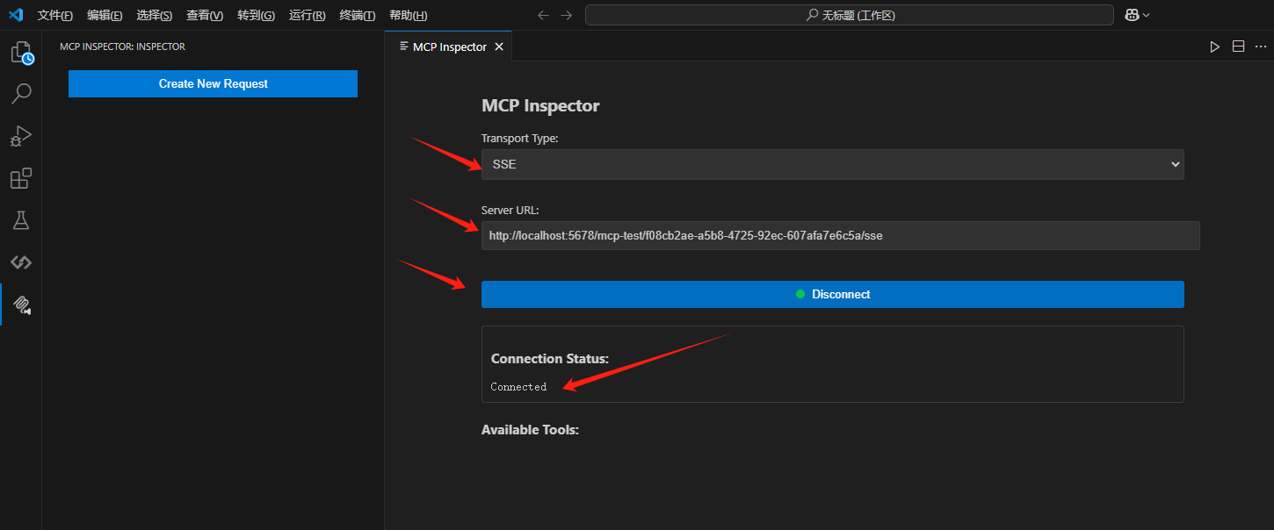Open the editor More Actions ellipsis

(x=1261, y=47)
